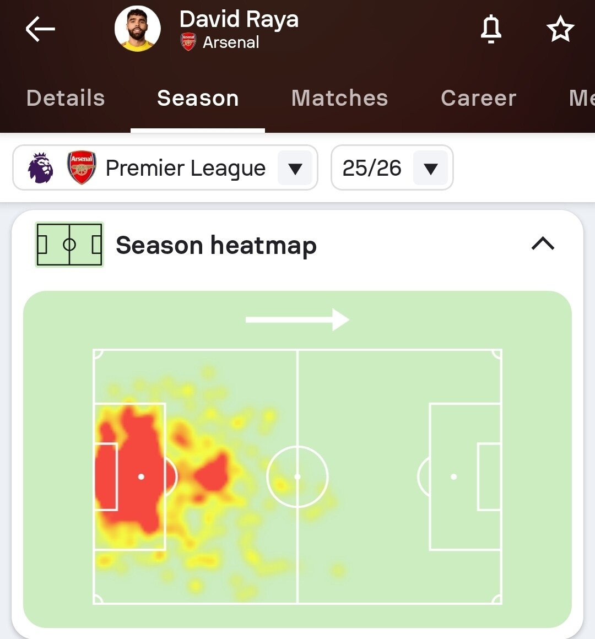Open David Raya's profile photo
This screenshot has width=595, height=639.
pos(138,29)
